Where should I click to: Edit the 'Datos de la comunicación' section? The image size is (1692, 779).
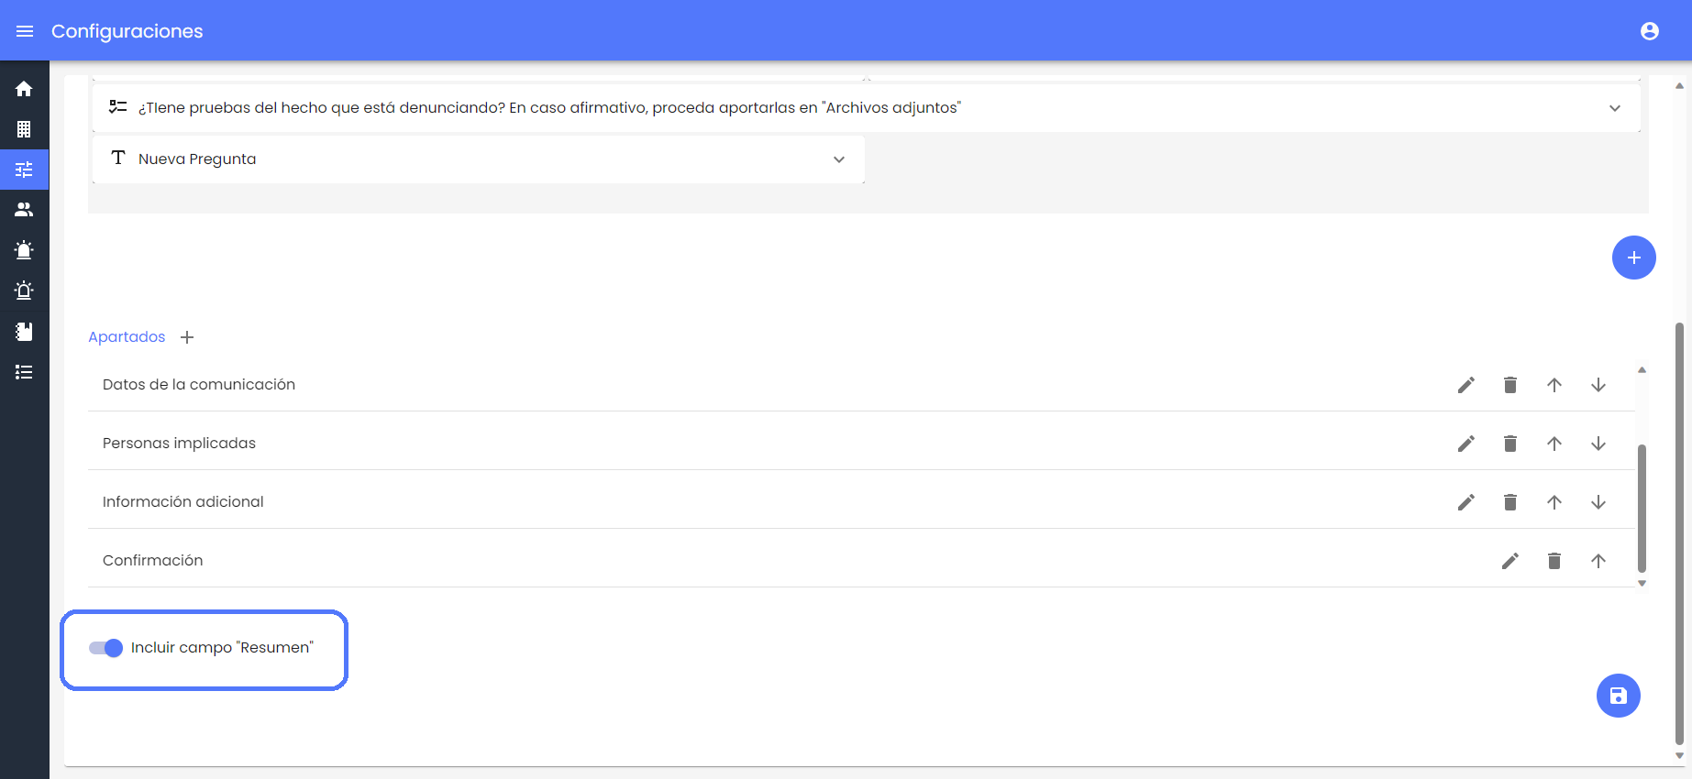1465,385
